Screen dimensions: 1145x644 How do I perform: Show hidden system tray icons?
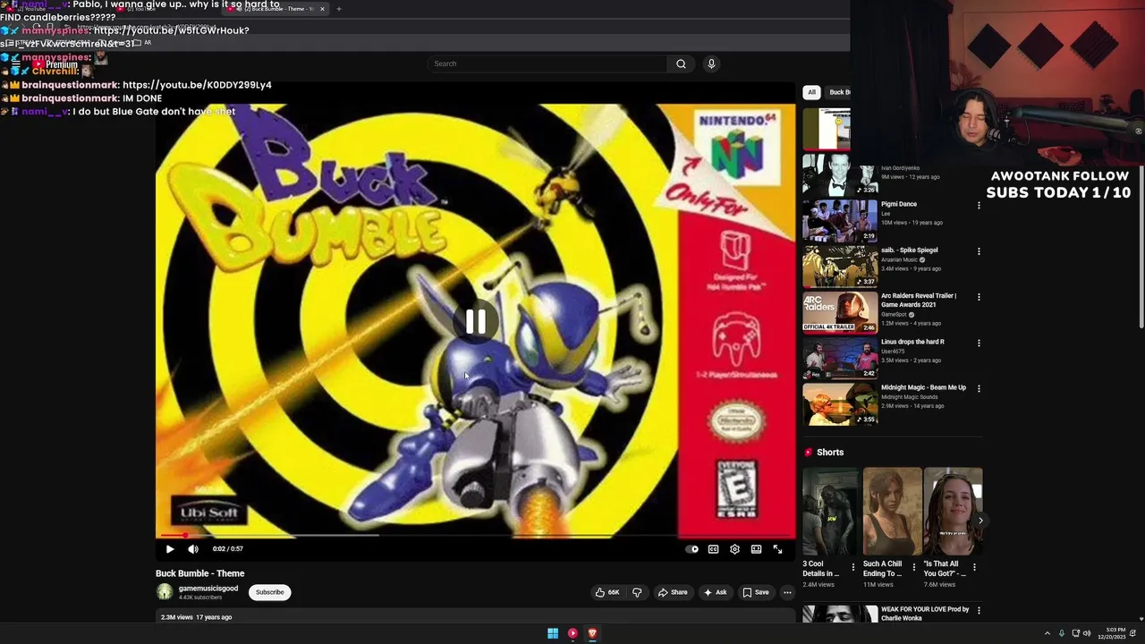click(x=1047, y=633)
